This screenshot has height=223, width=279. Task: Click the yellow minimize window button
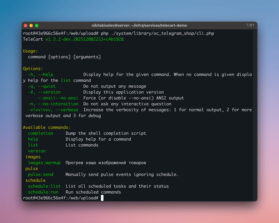coord(31,25)
